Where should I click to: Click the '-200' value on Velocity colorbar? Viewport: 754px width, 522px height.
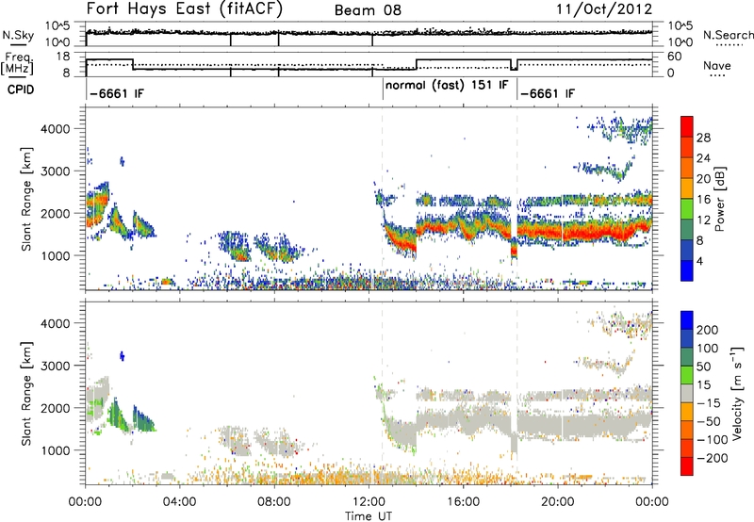711,458
